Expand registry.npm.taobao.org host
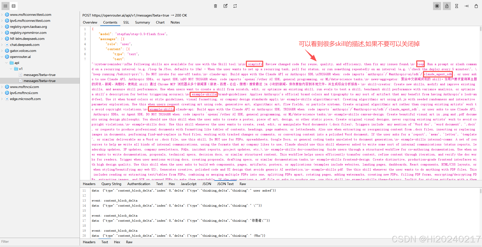482x247 pixels. [x=2, y=27]
